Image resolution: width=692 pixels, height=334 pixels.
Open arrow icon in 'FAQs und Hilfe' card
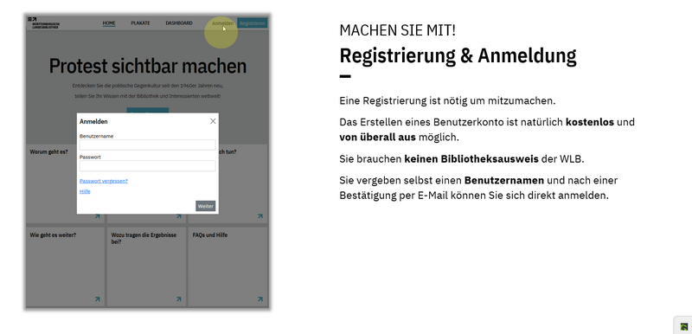[260, 299]
